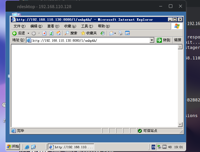The width and height of the screenshot is (200, 152).
Task: Open the 搜索 (Search) toolbar button
Action: (x=71, y=33)
